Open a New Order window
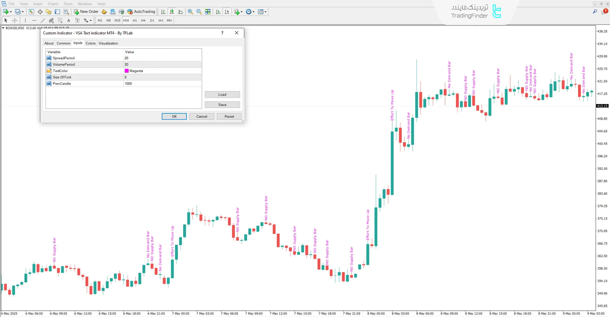Screen dimensions: 610x317 (86, 12)
